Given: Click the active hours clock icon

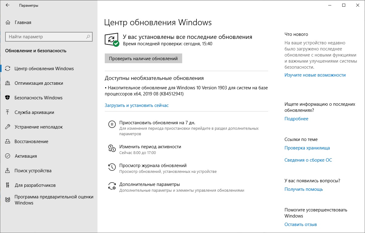Looking at the screenshot, I should click(112, 148).
